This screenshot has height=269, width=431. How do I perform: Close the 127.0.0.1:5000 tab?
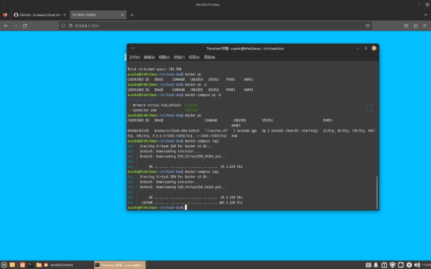click(x=122, y=15)
